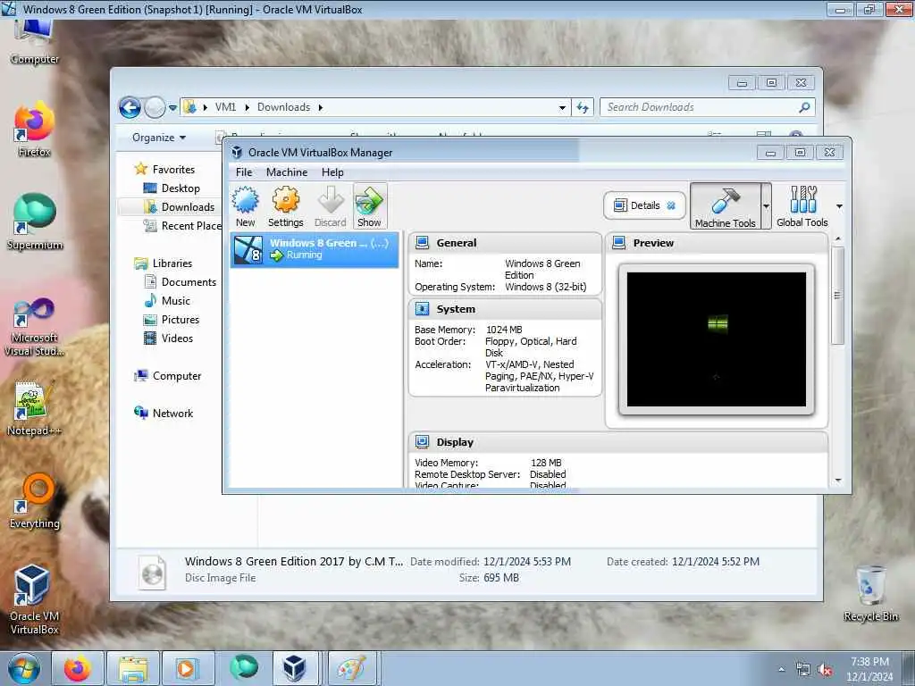Open the Global Tools icon
Screen dimensions: 915x686
click(x=802, y=206)
